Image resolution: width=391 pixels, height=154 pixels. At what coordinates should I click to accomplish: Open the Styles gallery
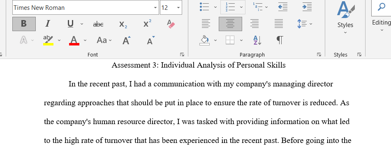coord(345,17)
